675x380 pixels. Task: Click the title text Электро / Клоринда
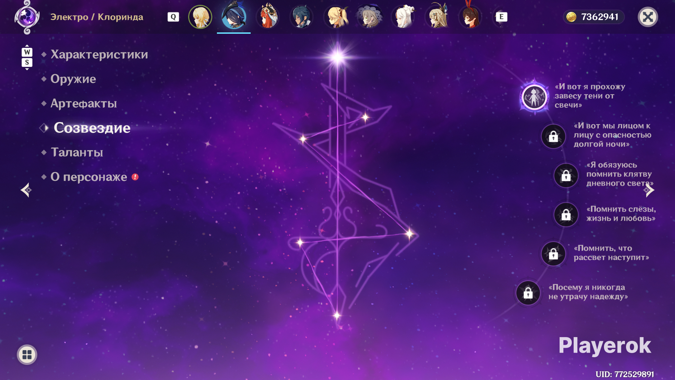[x=97, y=17]
